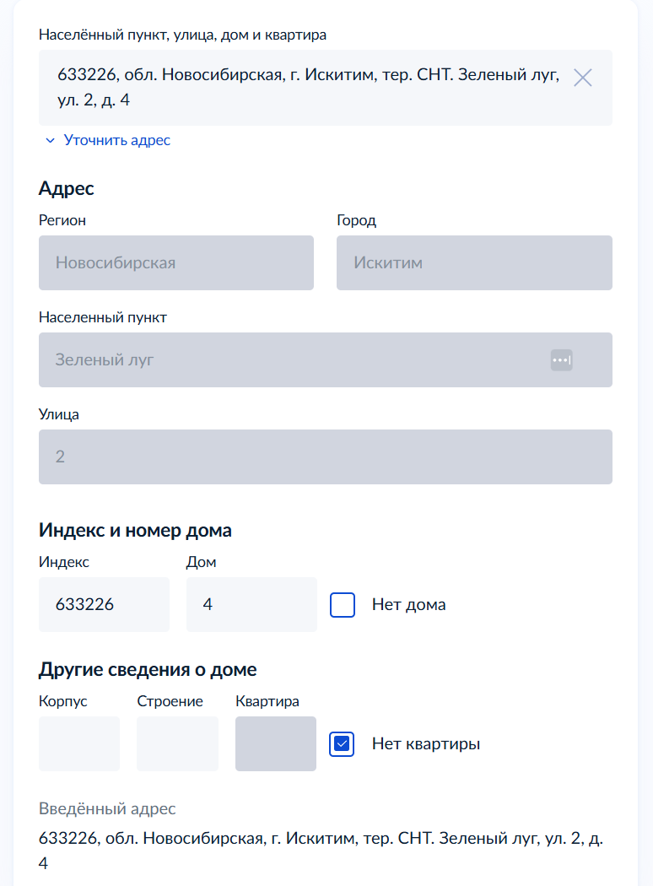Click the Город field showing Искитим

(x=474, y=262)
